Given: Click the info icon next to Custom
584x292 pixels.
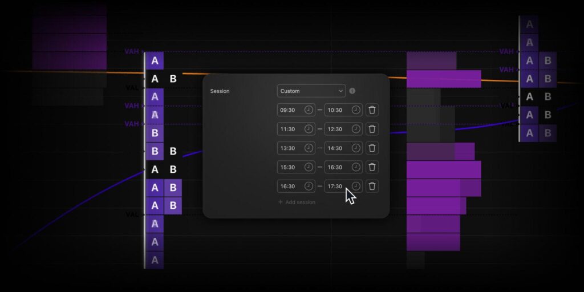Looking at the screenshot, I should coord(352,91).
